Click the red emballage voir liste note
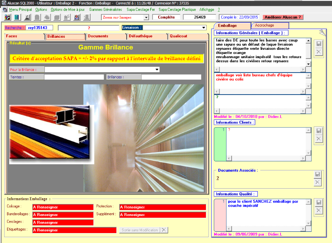The height and width of the screenshot is (243, 332). pyautogui.click(x=254, y=77)
